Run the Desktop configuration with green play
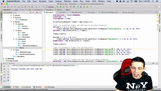The width and height of the screenshot is (161, 91). pyautogui.click(x=57, y=7)
